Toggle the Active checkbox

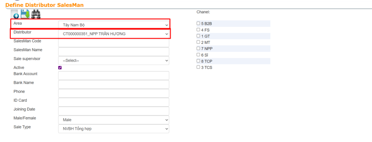60,68
